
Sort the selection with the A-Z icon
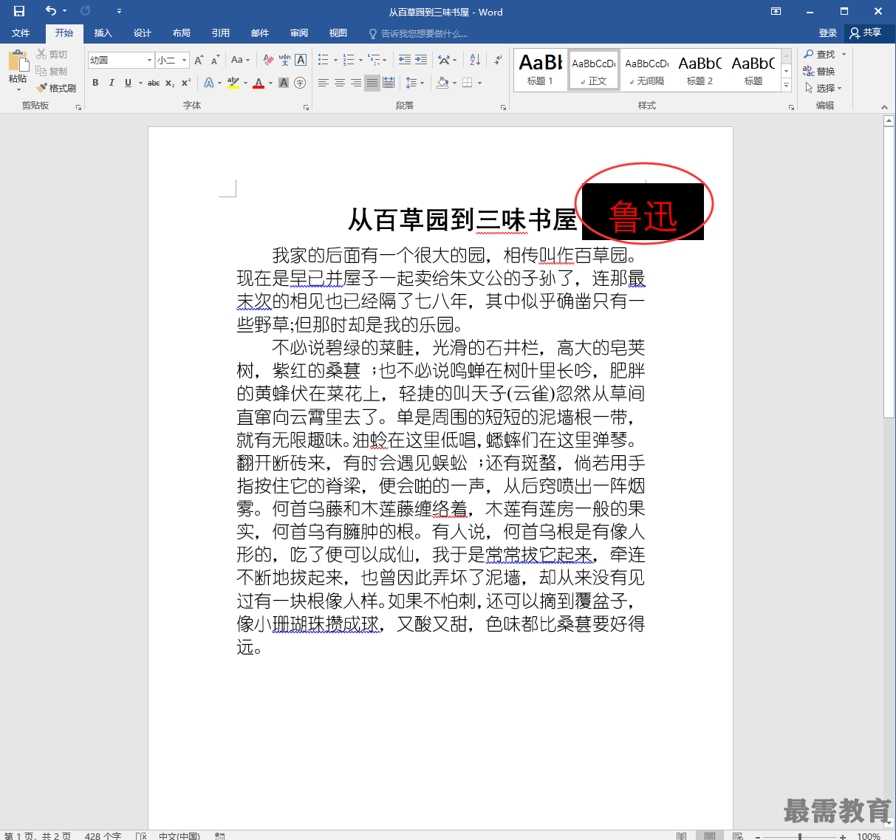tap(475, 60)
